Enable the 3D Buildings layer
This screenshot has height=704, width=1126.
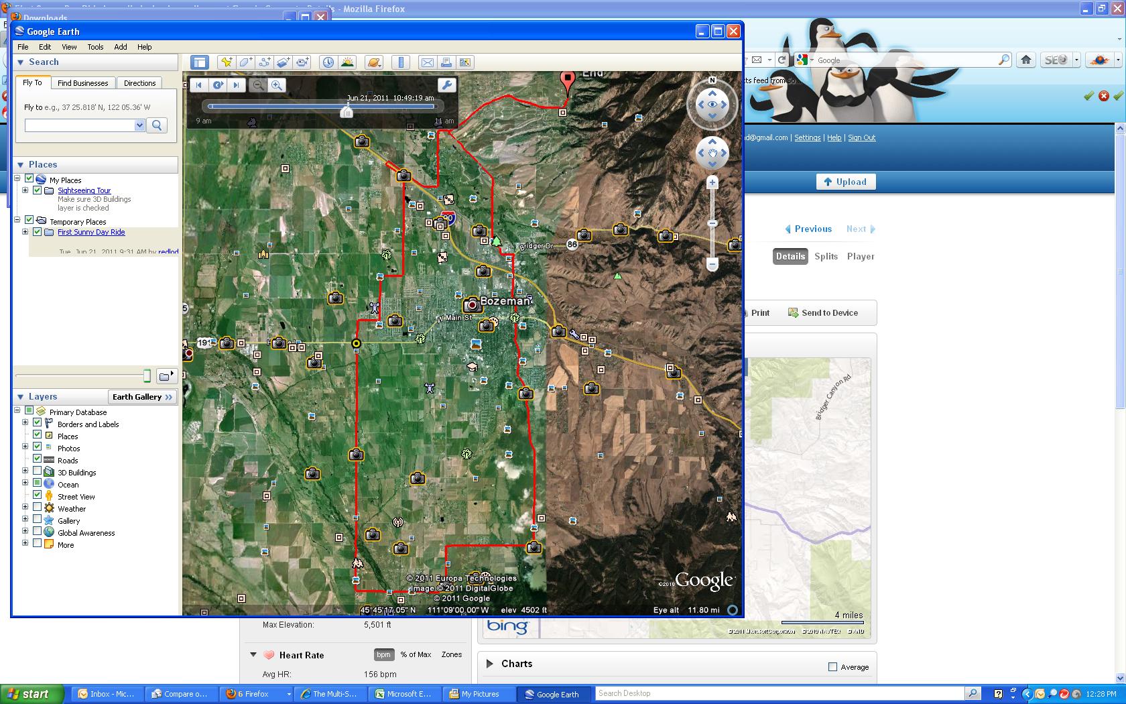[38, 471]
